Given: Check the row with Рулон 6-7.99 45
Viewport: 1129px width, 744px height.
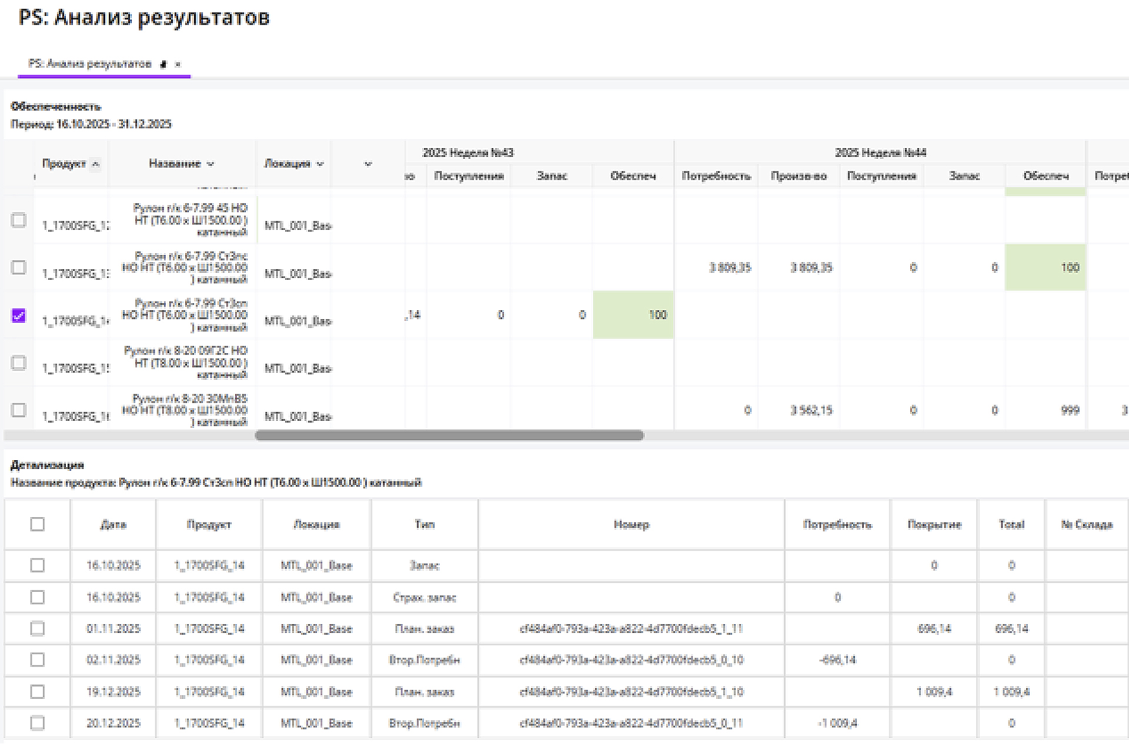Looking at the screenshot, I should pyautogui.click(x=19, y=220).
